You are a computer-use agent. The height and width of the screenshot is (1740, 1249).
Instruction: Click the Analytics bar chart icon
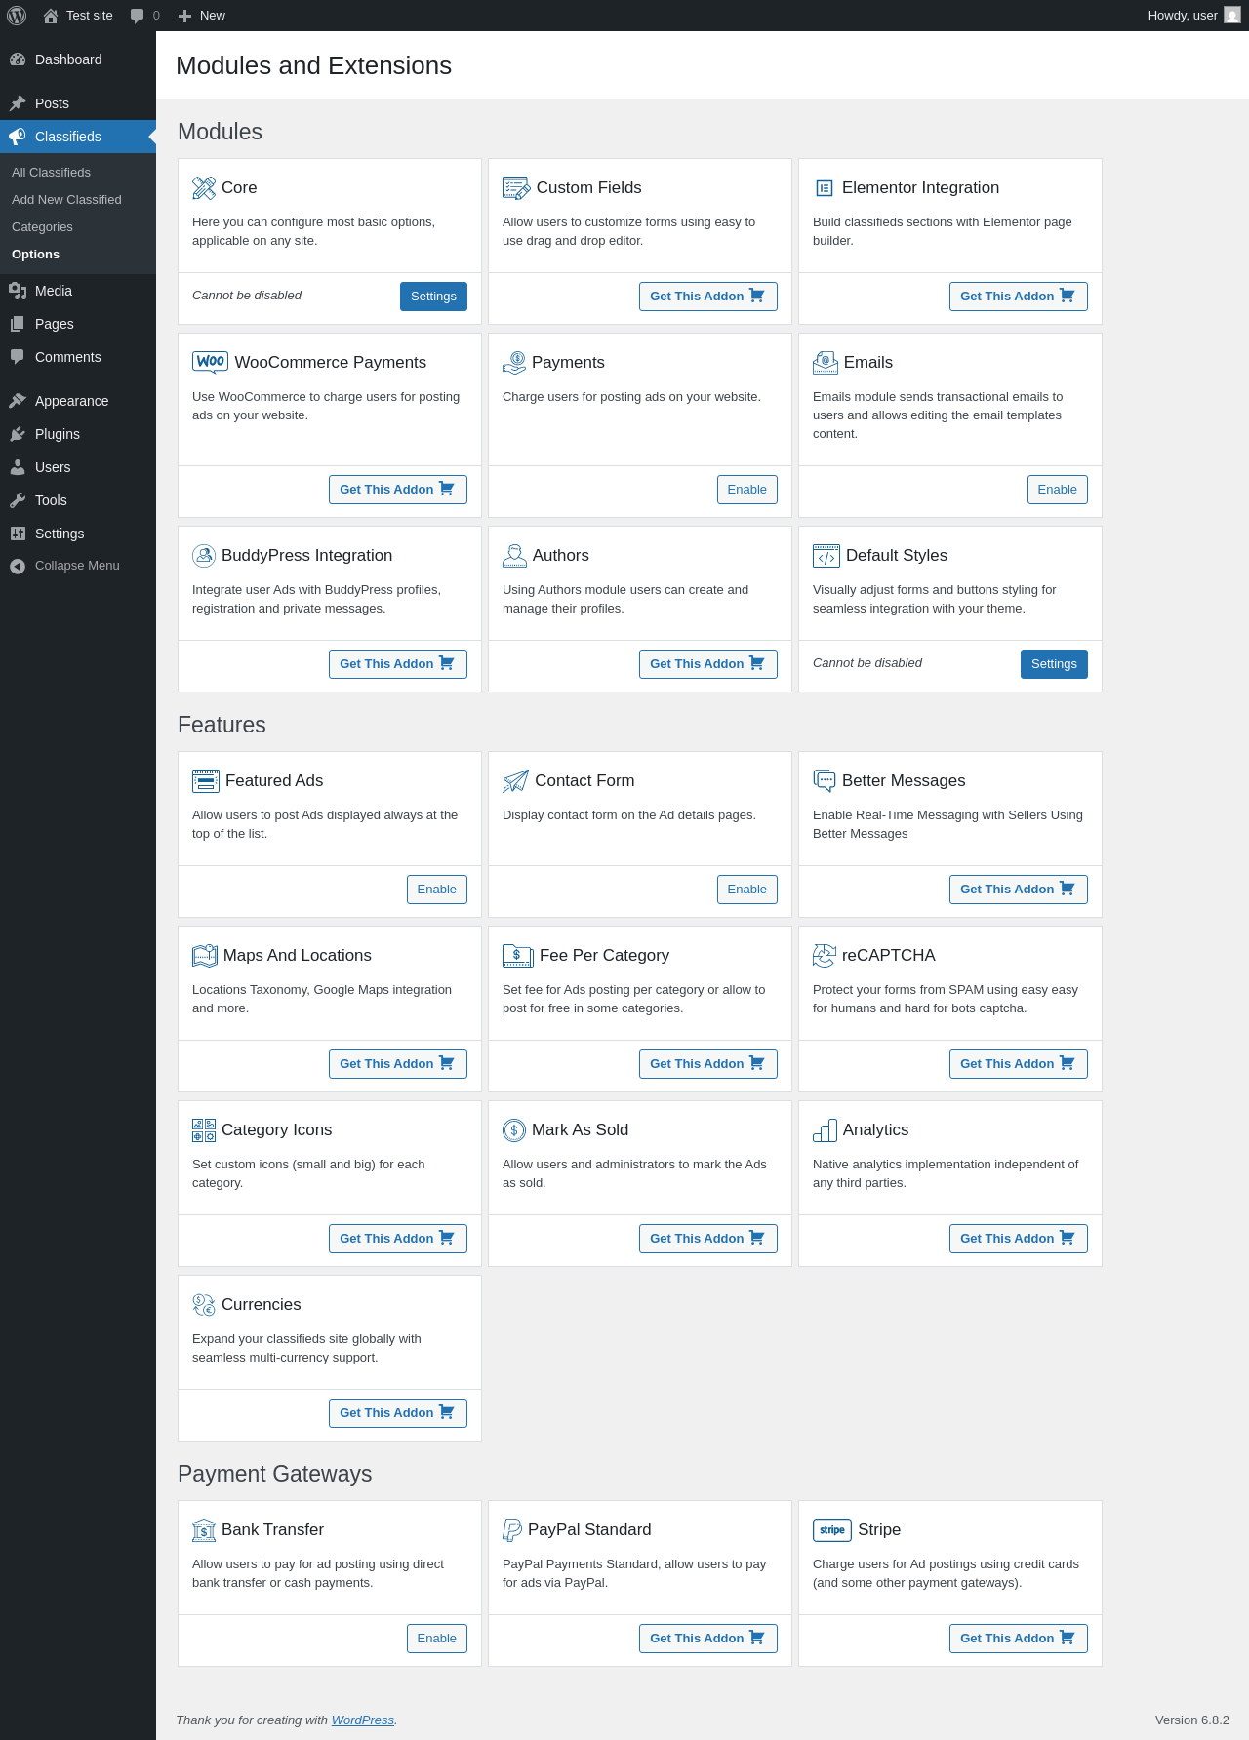click(825, 1129)
